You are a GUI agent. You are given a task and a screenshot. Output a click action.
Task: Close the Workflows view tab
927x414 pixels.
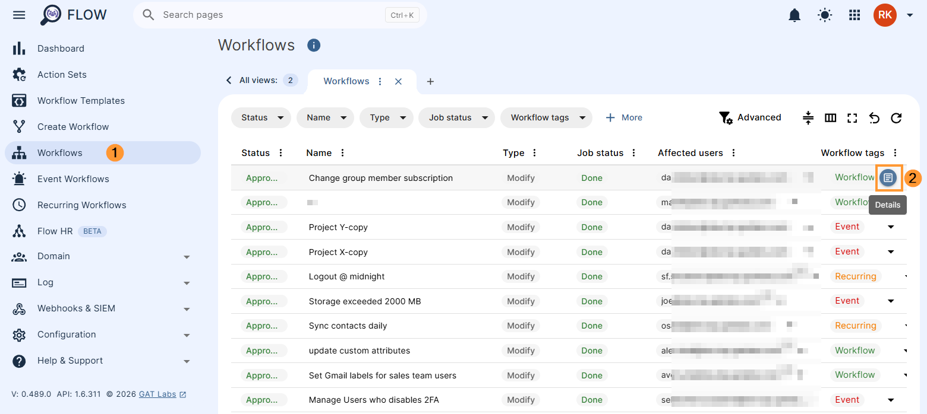399,81
